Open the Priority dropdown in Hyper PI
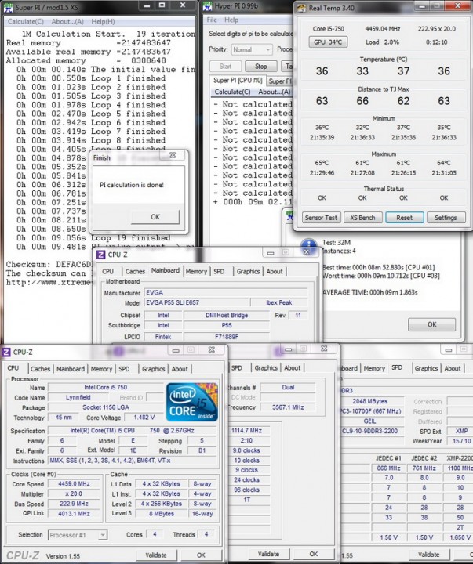473x564 pixels. 252,49
